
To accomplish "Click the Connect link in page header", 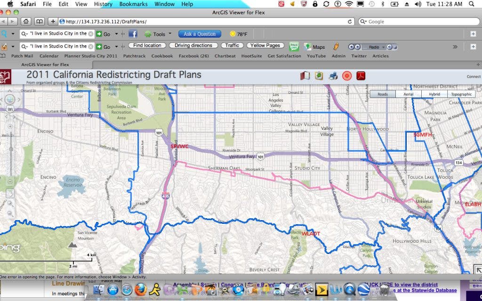I will (x=474, y=77).
